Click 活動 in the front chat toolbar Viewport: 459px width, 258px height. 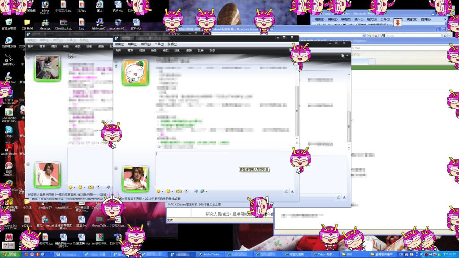click(x=177, y=50)
